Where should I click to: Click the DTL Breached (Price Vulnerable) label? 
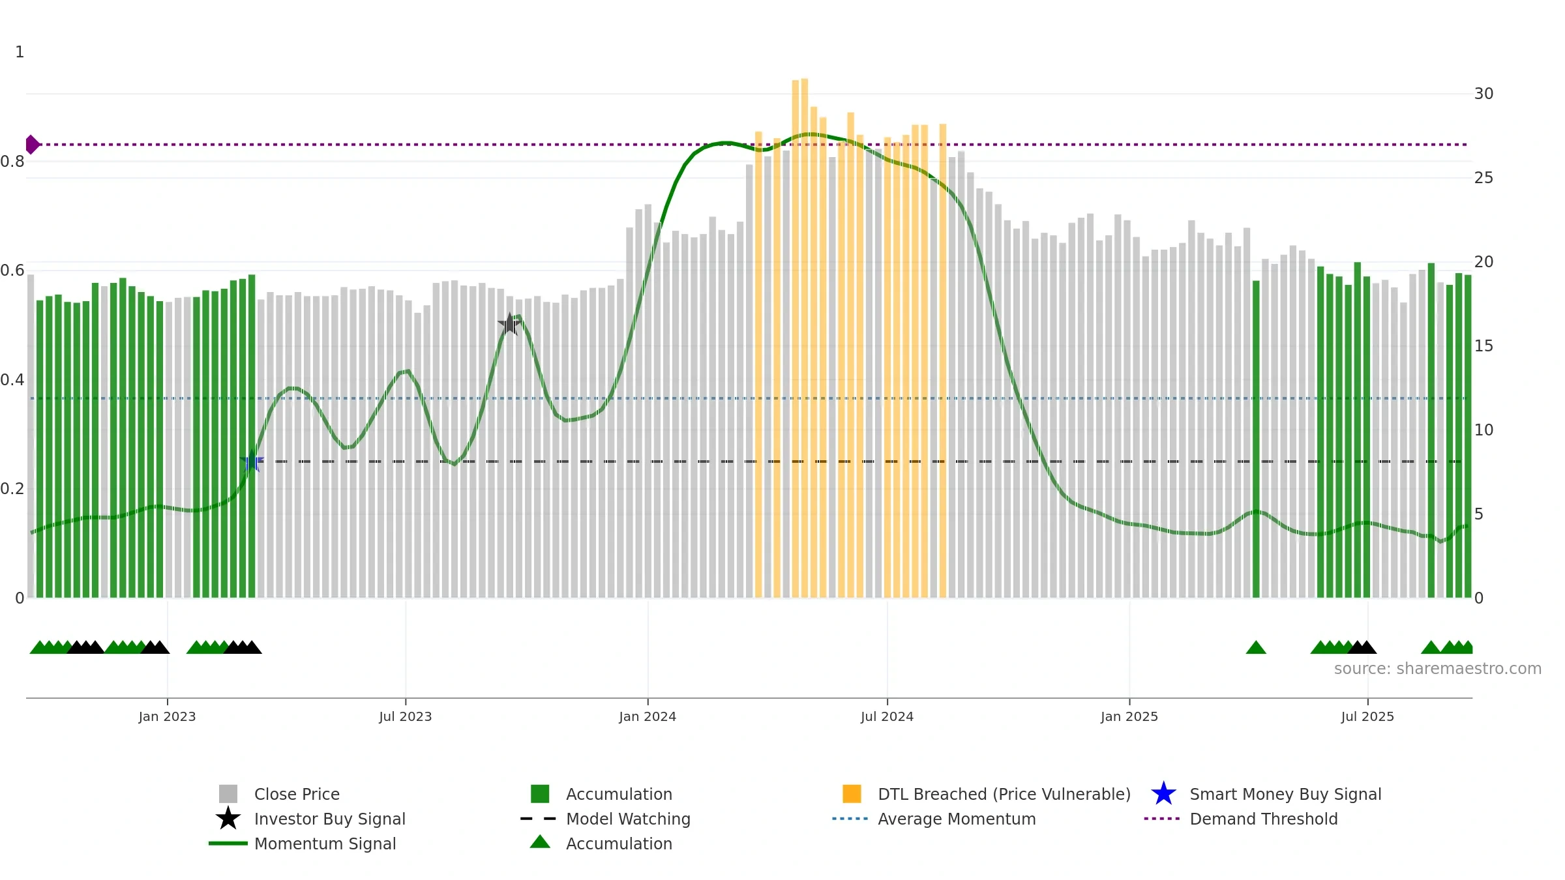1004,794
